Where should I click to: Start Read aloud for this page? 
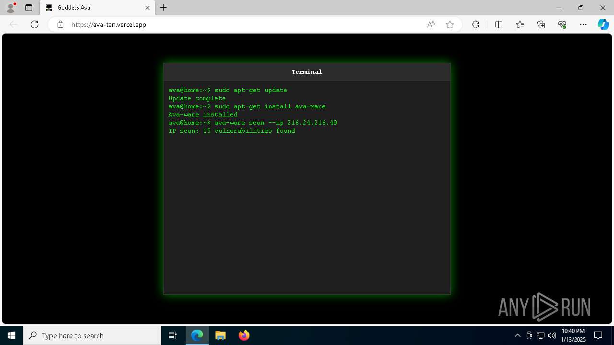pos(431,24)
